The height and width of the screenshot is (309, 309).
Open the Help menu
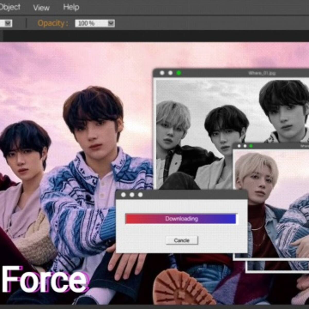tap(71, 7)
